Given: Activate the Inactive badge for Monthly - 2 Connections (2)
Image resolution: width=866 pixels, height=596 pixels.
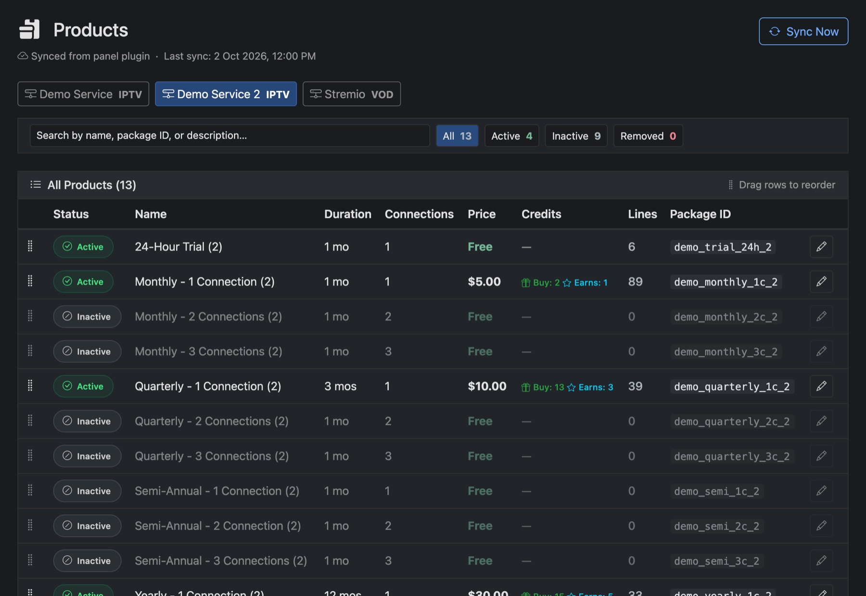Looking at the screenshot, I should [87, 317].
